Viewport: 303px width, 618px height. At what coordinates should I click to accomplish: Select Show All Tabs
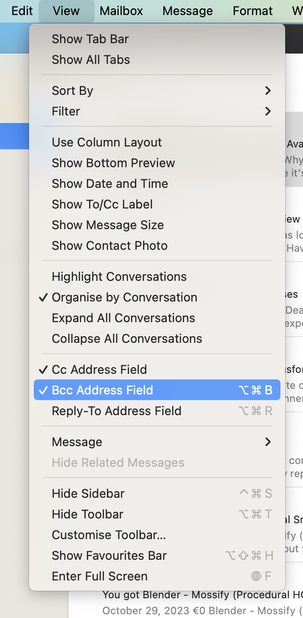click(x=88, y=60)
